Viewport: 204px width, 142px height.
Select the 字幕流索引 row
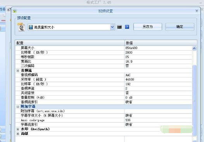point(104,124)
